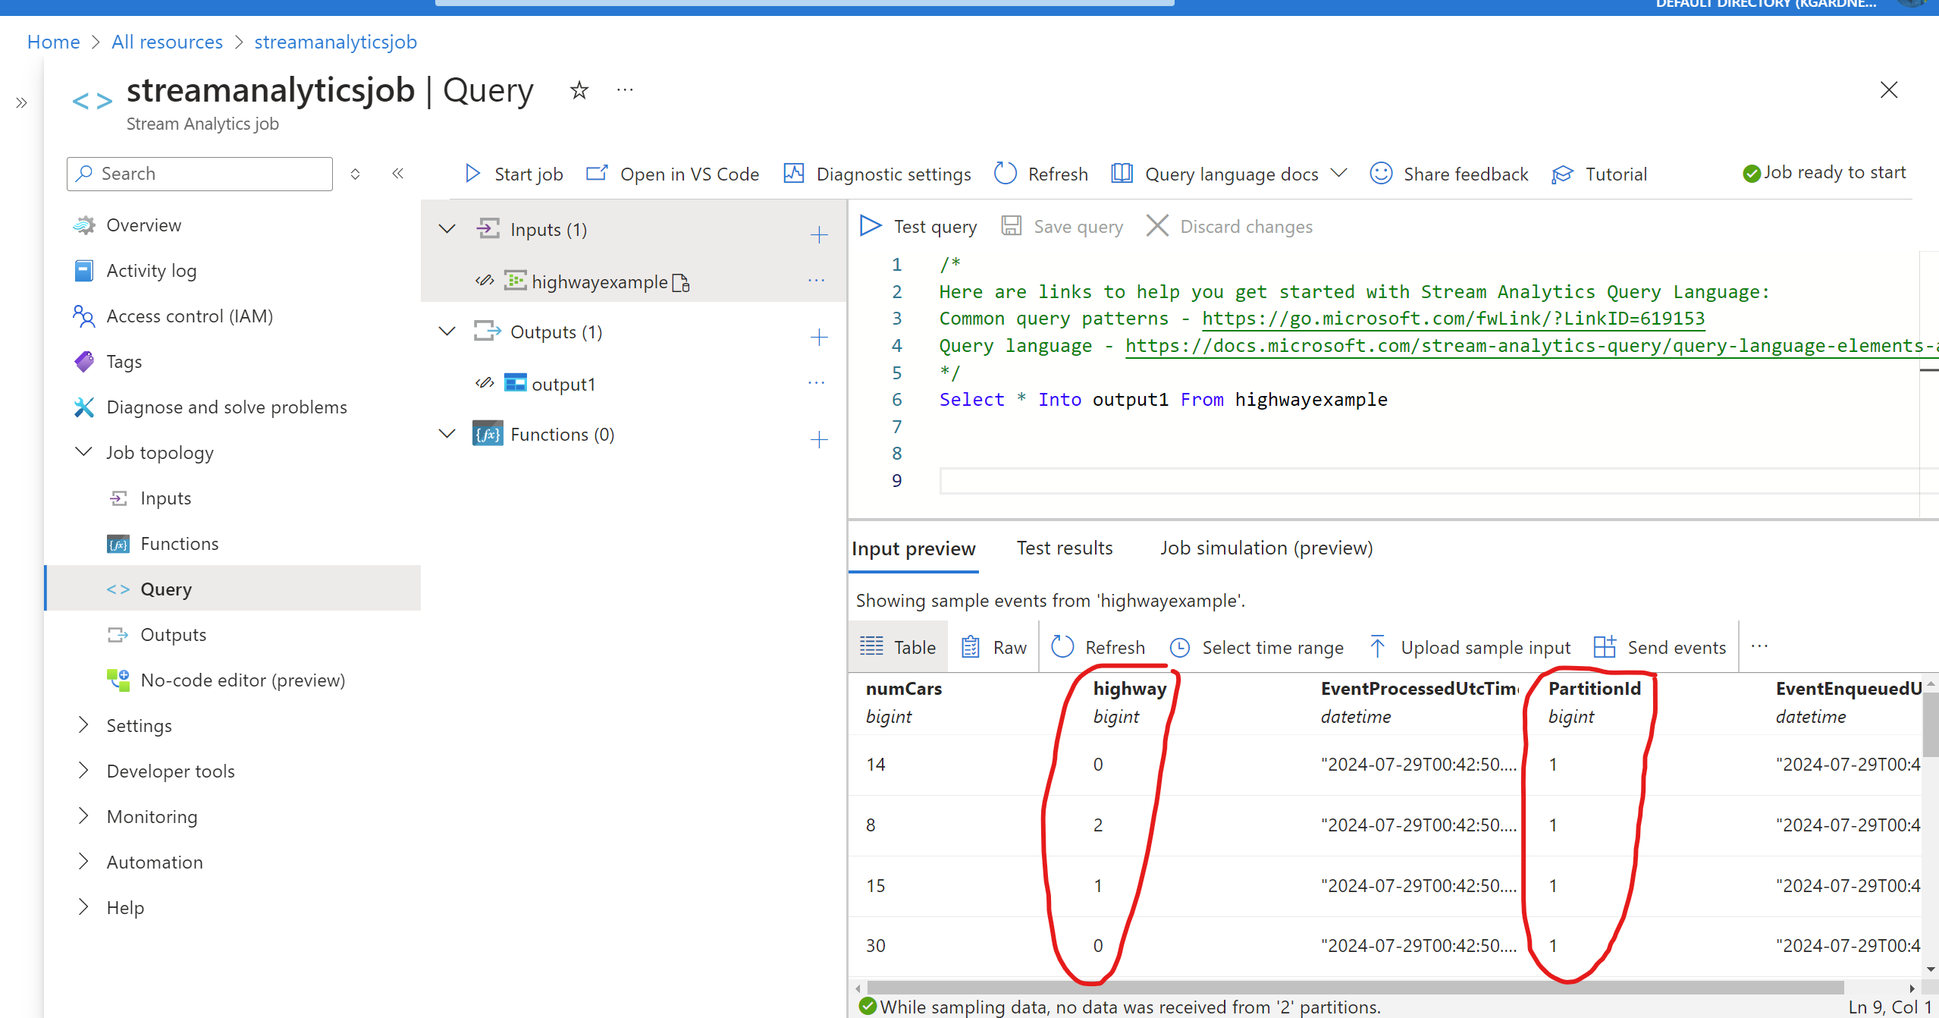Click the horizontal scrollbar of preview table
This screenshot has width=1939, height=1018.
click(x=1356, y=988)
